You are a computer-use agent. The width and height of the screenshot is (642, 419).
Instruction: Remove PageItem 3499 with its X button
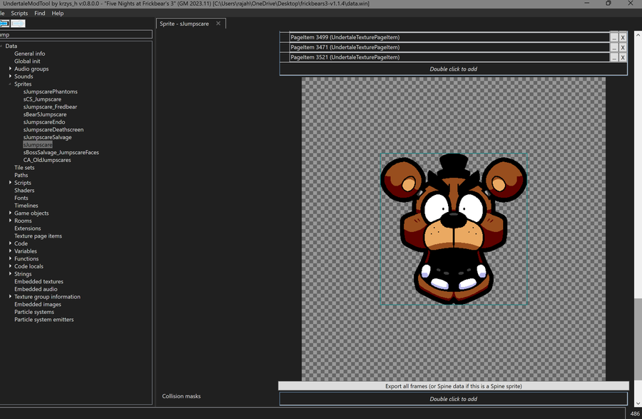(x=623, y=37)
